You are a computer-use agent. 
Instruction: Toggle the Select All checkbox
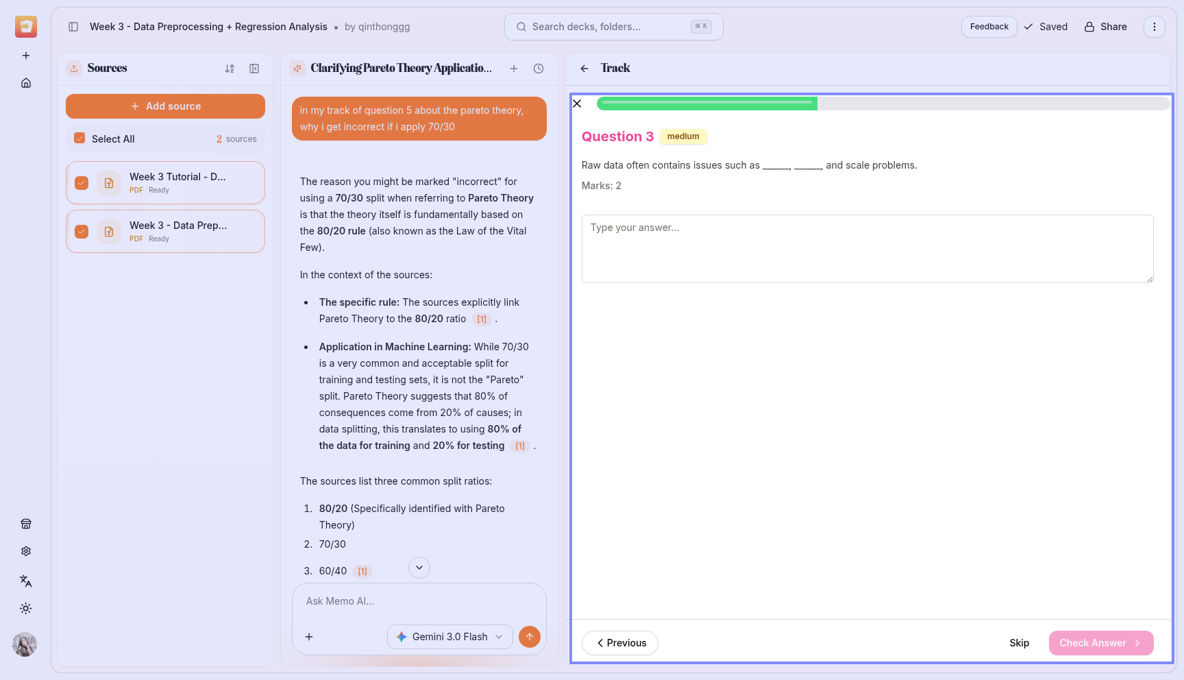[x=79, y=138]
